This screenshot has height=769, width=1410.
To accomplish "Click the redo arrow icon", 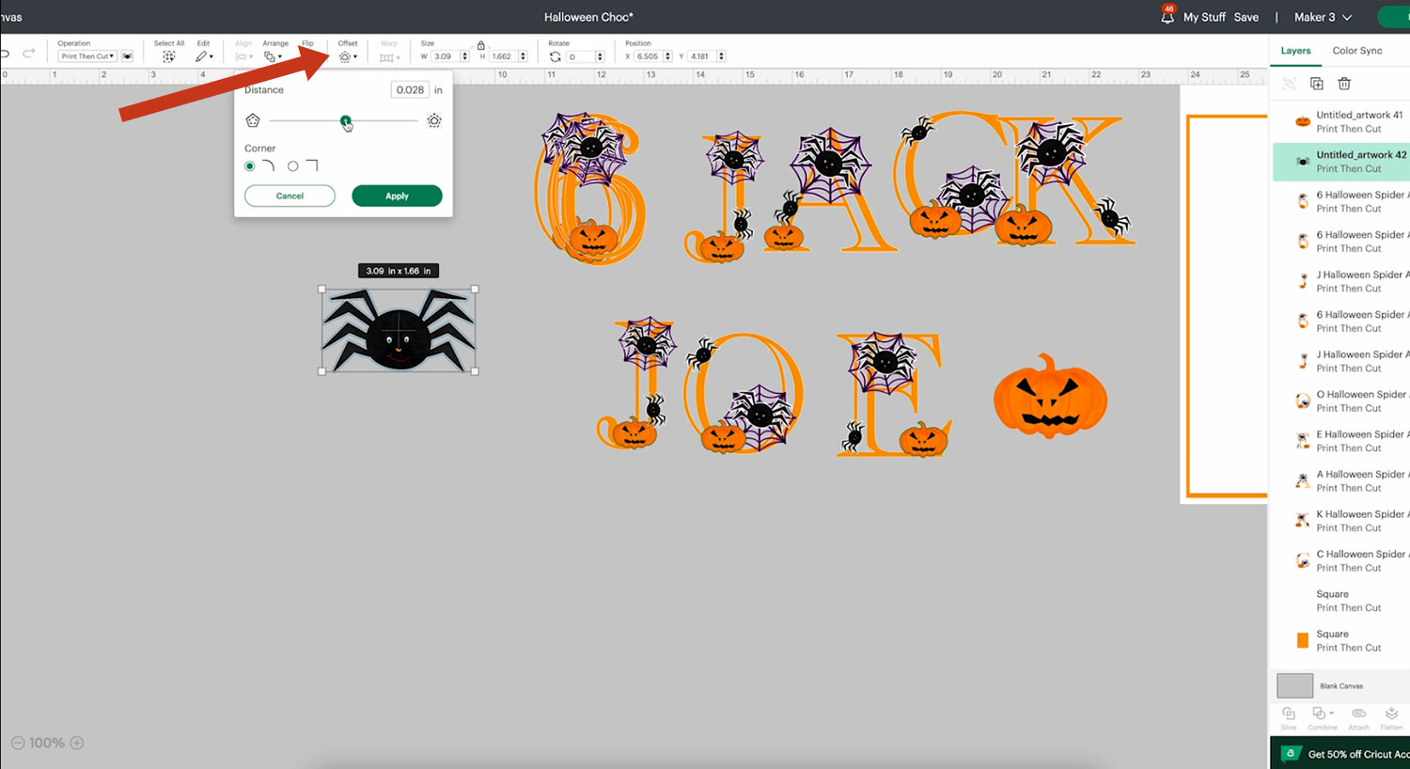I will (29, 53).
